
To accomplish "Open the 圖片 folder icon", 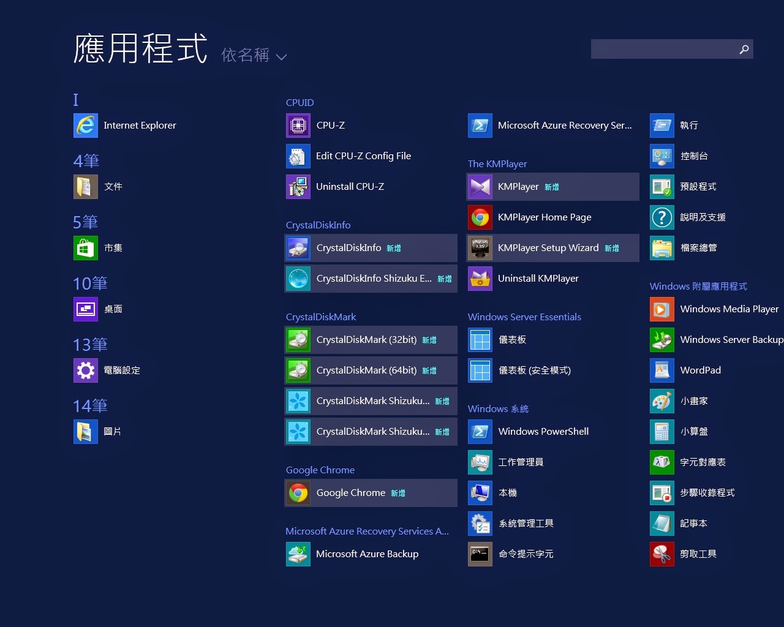I will pos(86,432).
